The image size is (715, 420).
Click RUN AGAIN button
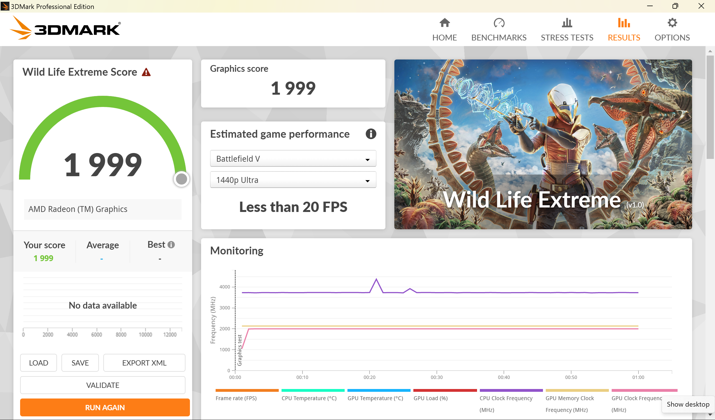(105, 407)
